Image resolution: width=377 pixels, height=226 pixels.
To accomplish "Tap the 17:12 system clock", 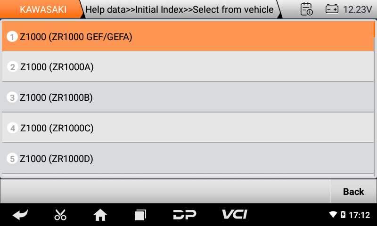I will click(359, 215).
